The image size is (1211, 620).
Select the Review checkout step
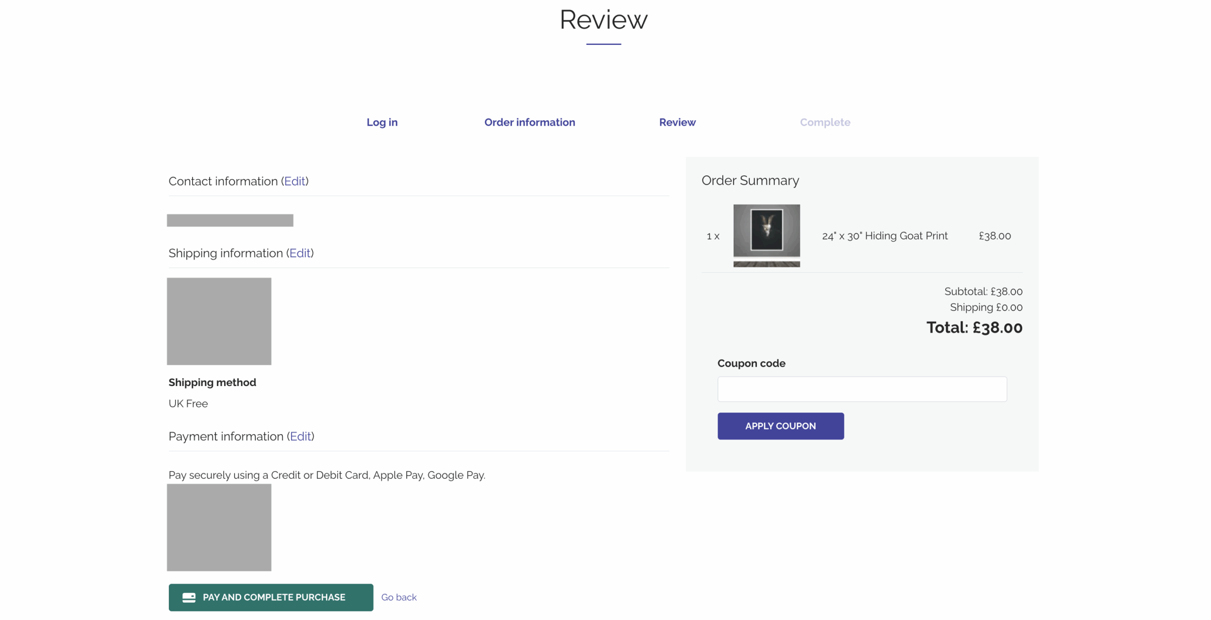677,122
